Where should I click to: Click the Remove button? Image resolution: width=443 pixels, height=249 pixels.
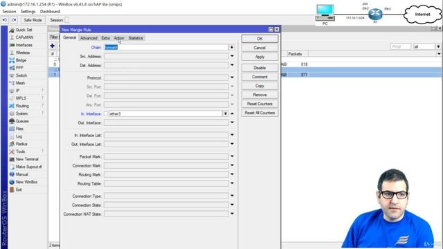[x=260, y=95]
